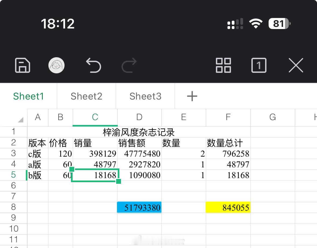317x248 pixels.
Task: Close the document with the X icon
Action: click(296, 65)
